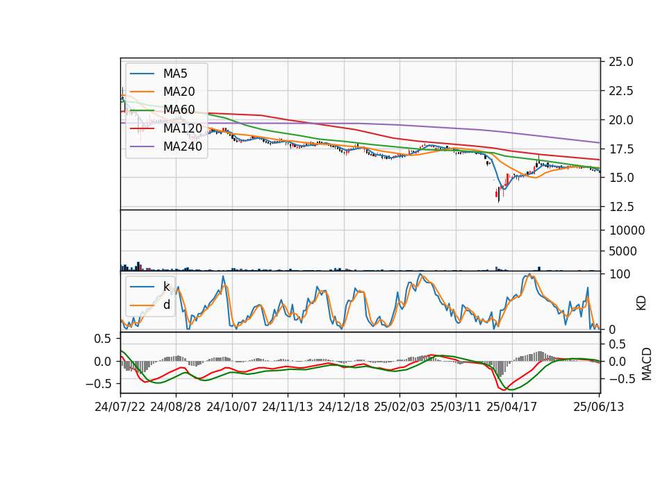Click the 25.0 price axis label
This screenshot has width=667, height=479.
(621, 62)
